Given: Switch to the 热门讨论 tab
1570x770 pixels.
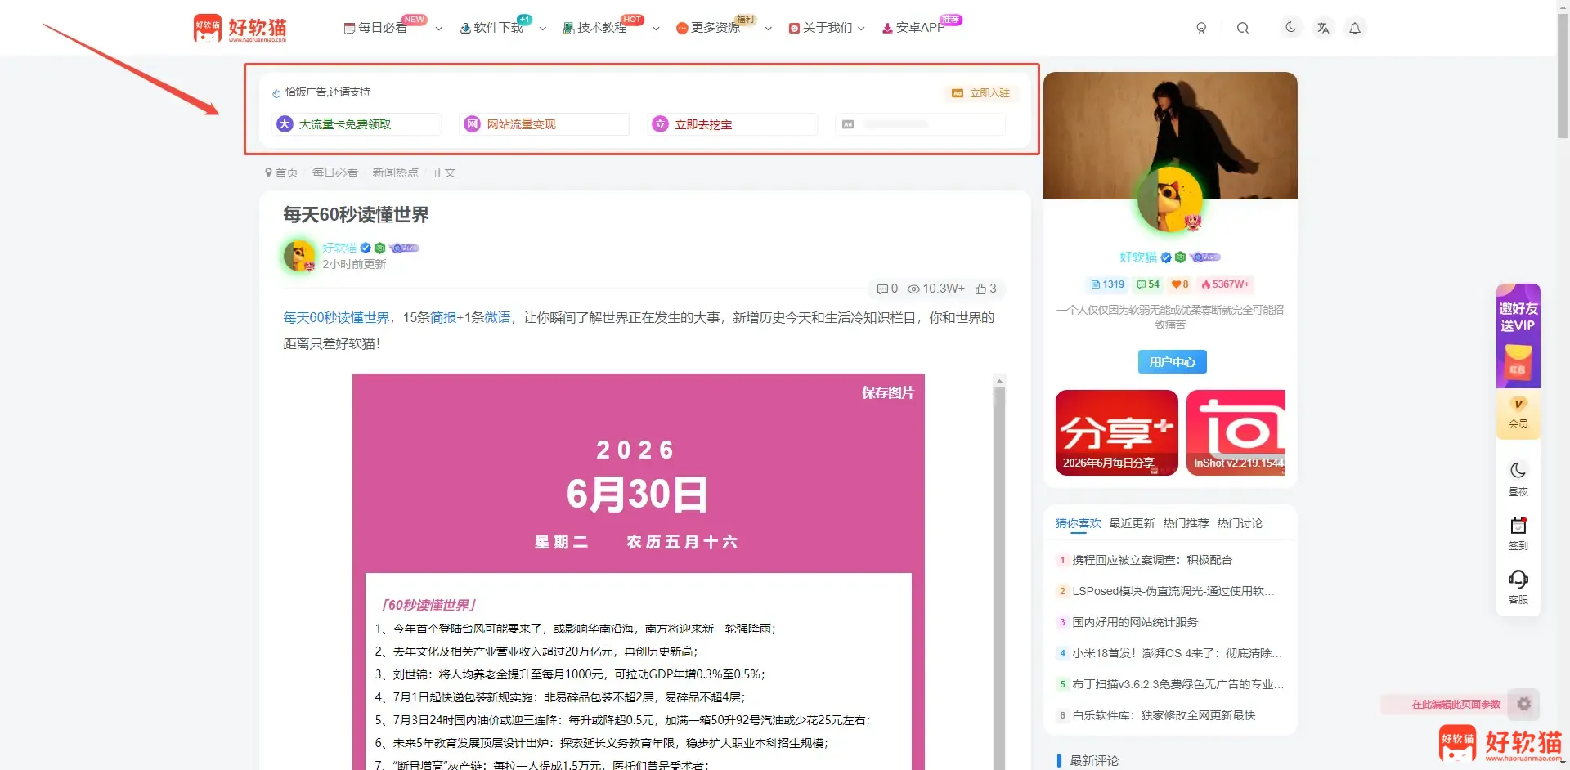Looking at the screenshot, I should 1240,523.
